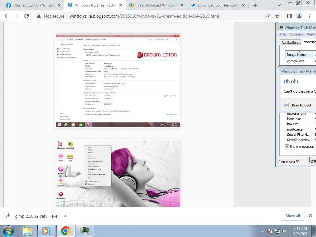Screen dimensions: 316x237
Task: Close the Download your file now tab
Action: (x=243, y=5)
